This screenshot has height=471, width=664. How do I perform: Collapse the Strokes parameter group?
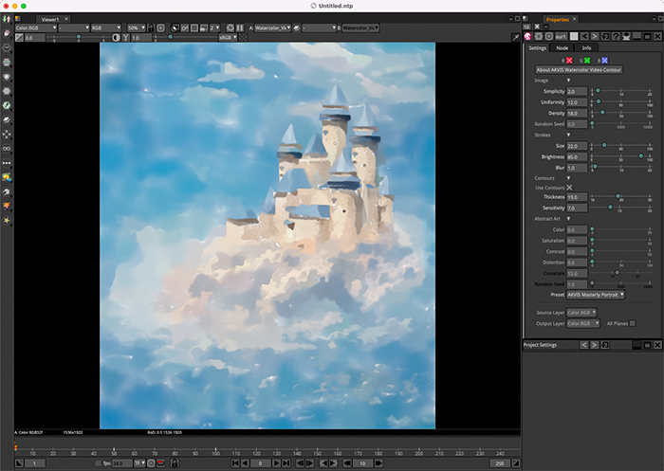pos(568,135)
